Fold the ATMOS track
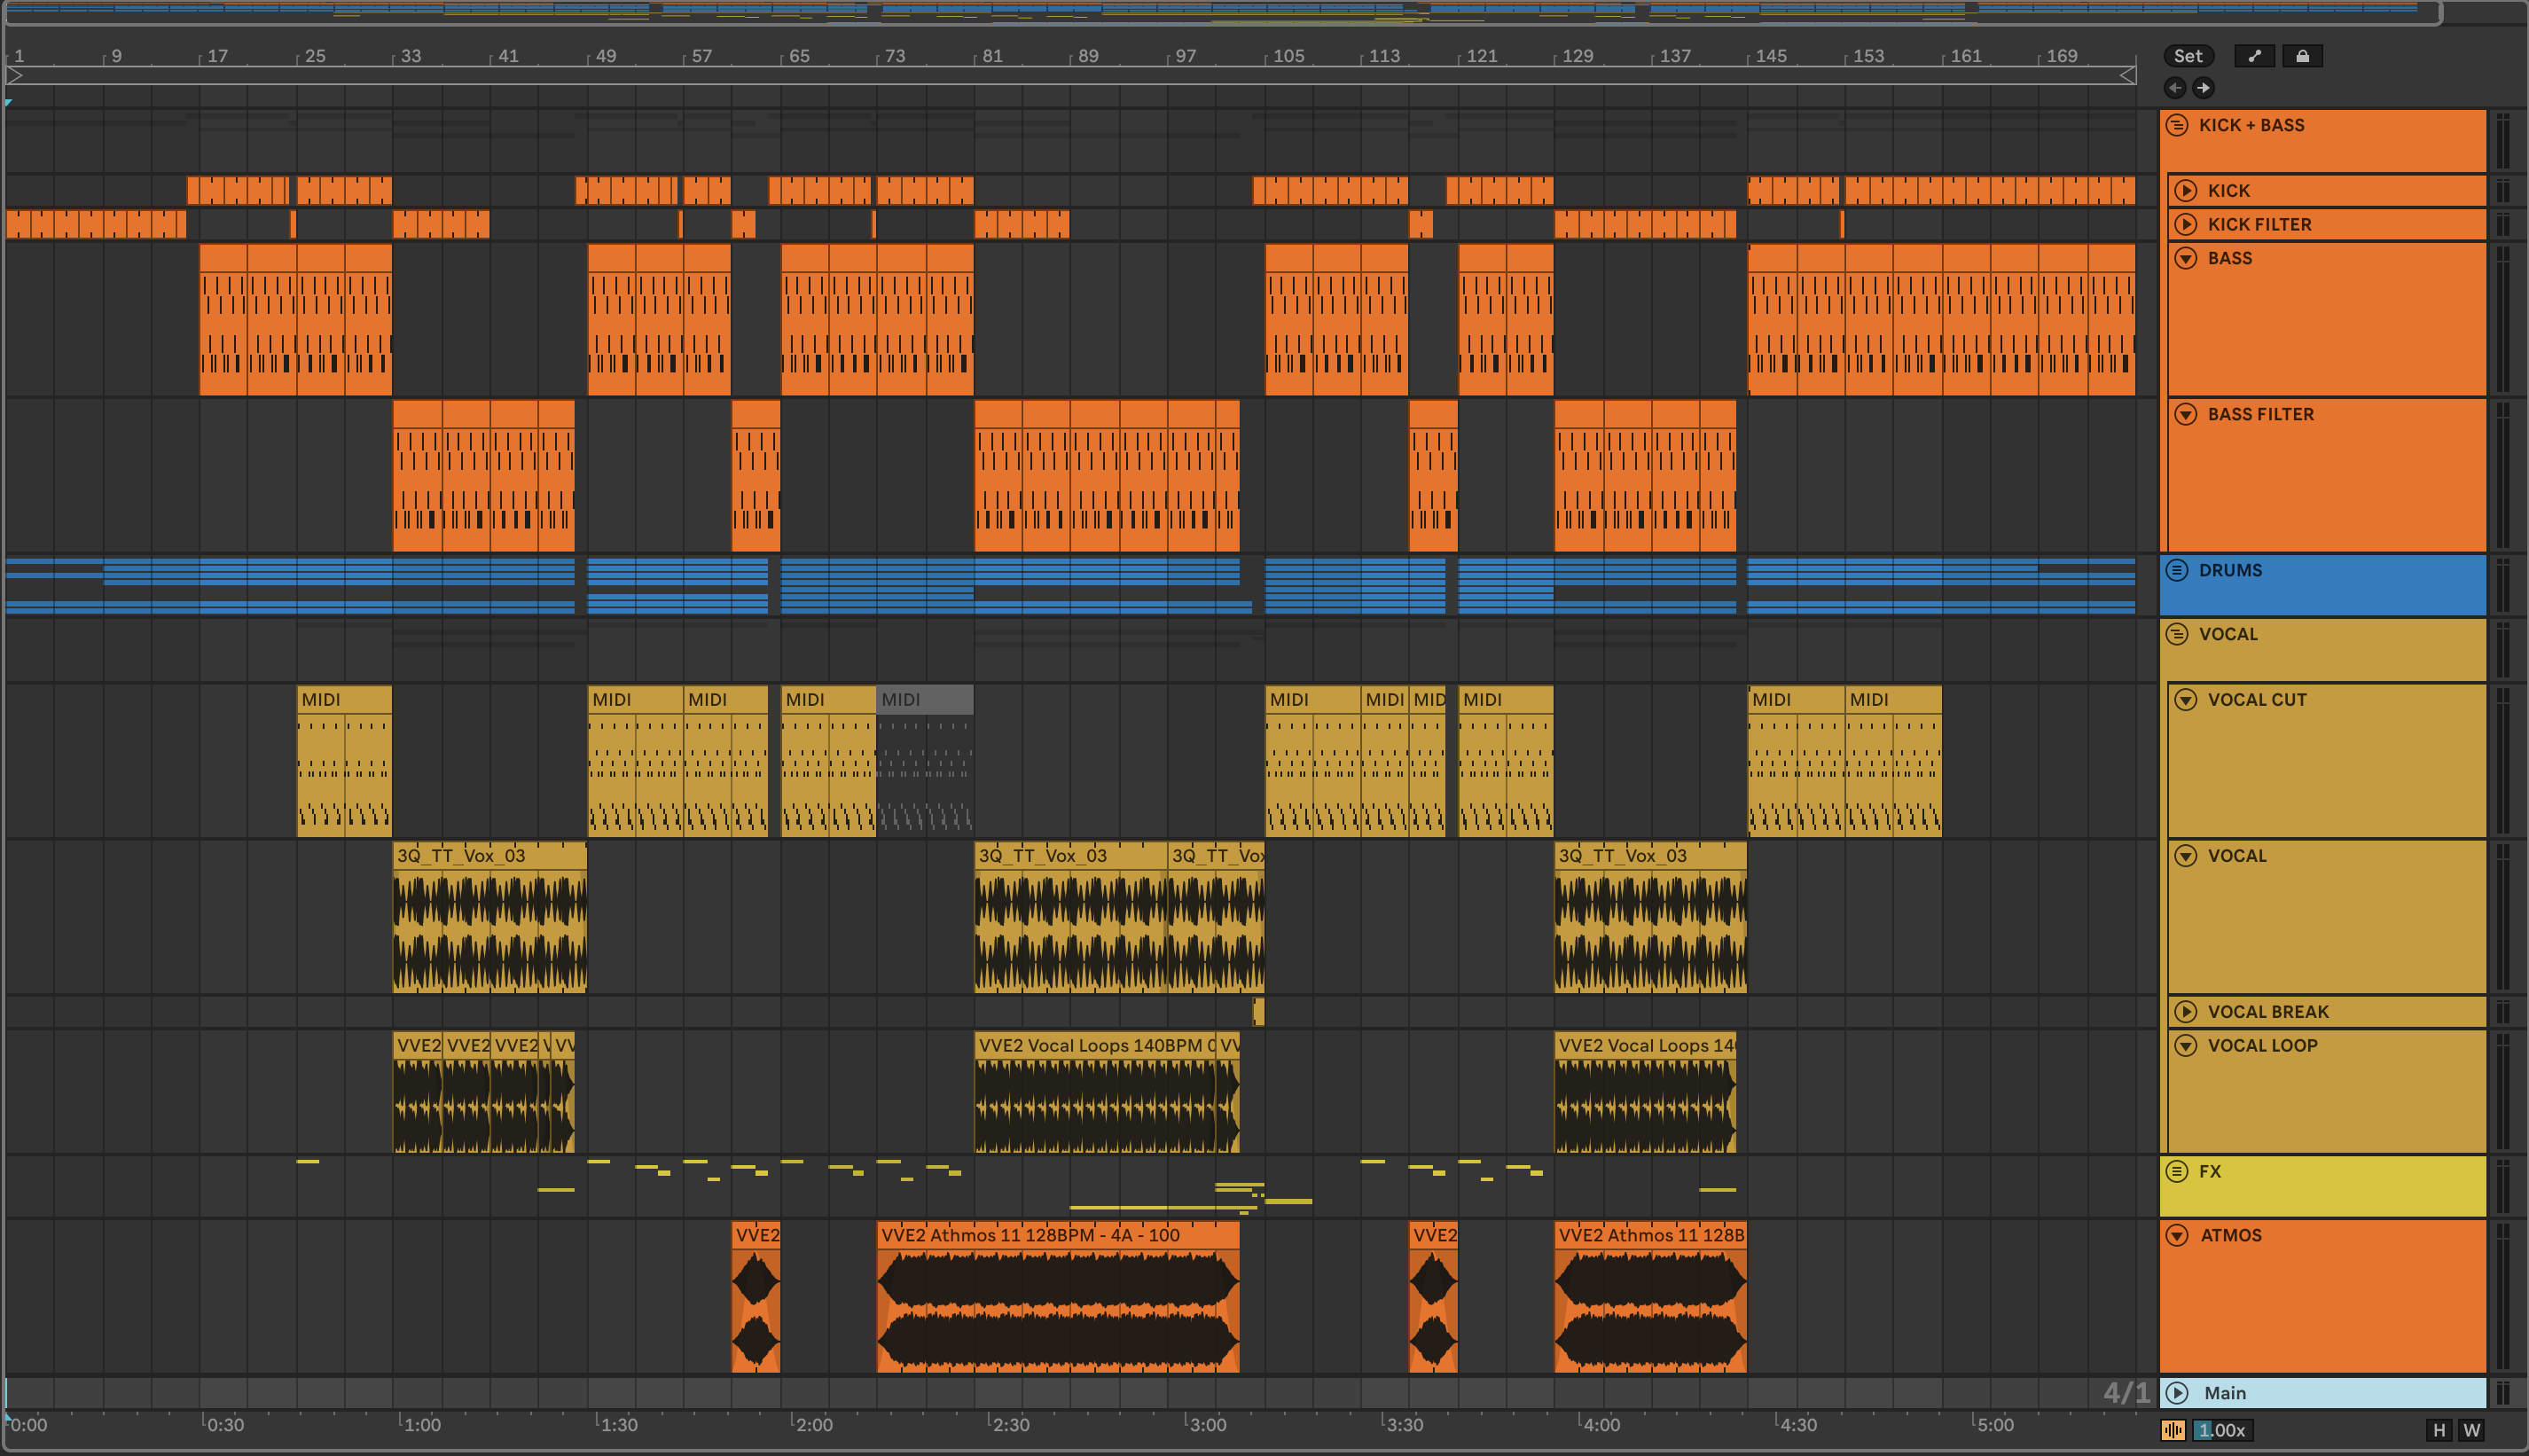Image resolution: width=2529 pixels, height=1456 pixels. click(2177, 1235)
